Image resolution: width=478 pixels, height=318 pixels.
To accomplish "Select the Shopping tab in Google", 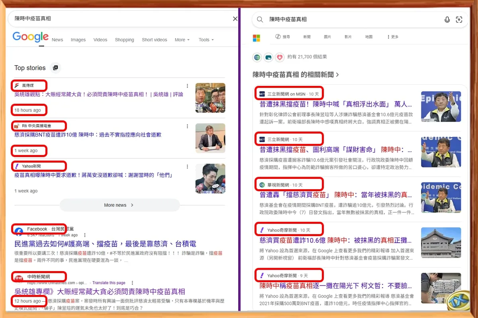I will pyautogui.click(x=124, y=40).
